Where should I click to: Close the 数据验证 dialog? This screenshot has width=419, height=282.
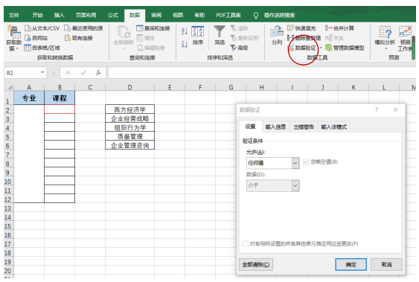click(395, 109)
